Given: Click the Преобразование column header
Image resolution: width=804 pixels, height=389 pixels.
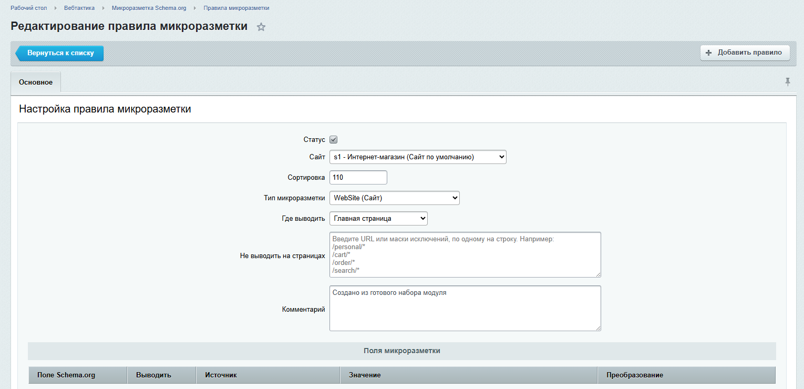Looking at the screenshot, I should (x=686, y=375).
